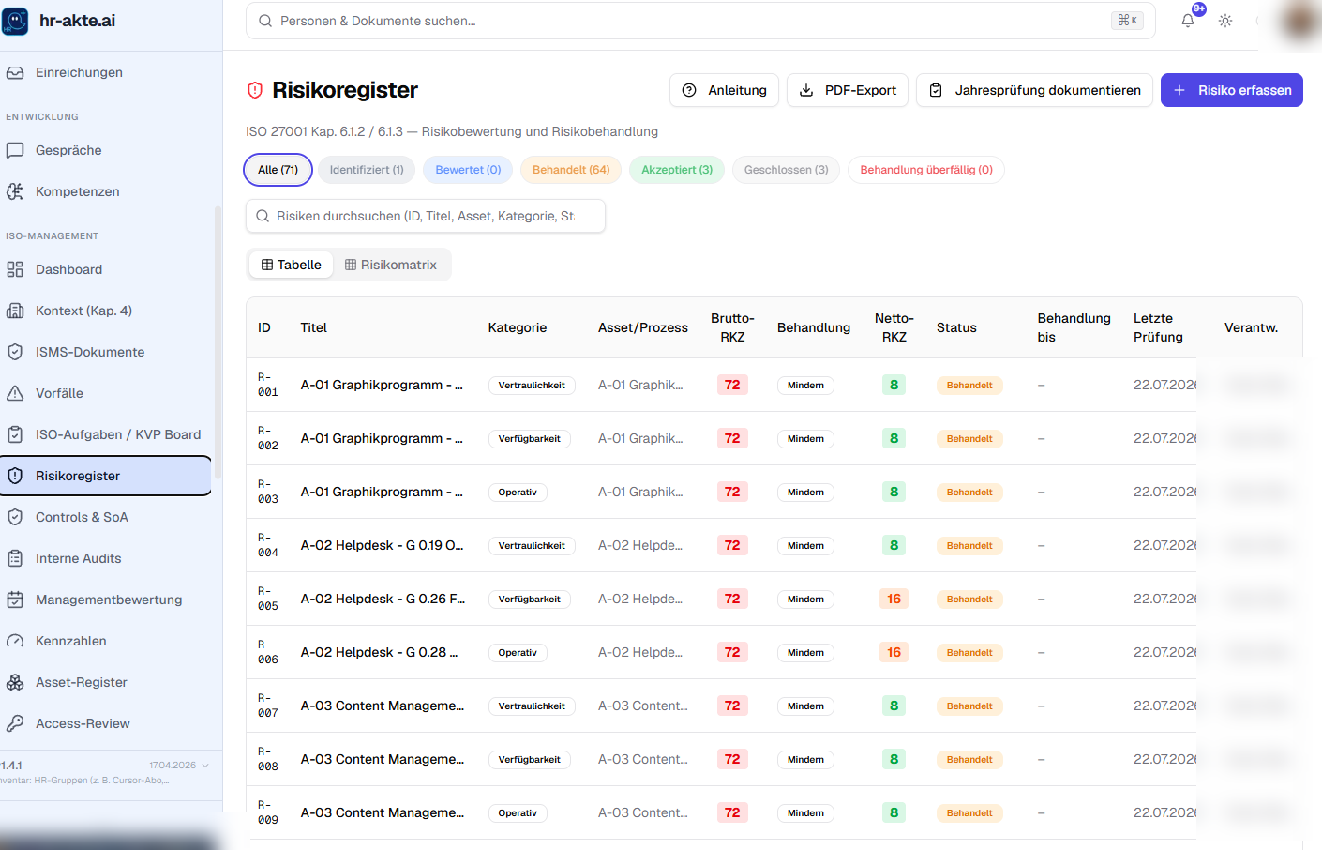The image size is (1322, 850).
Task: Click the hr-akte.ai logo icon
Action: coord(15,21)
